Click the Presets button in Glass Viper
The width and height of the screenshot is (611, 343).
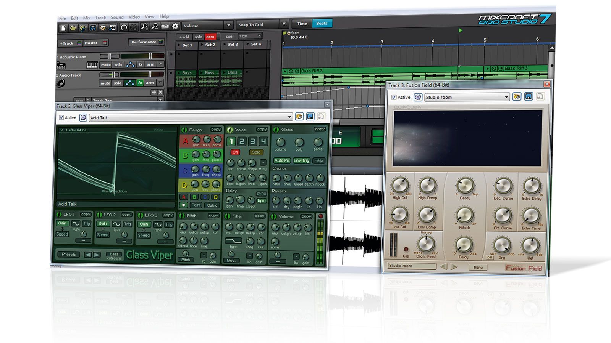pyautogui.click(x=69, y=254)
